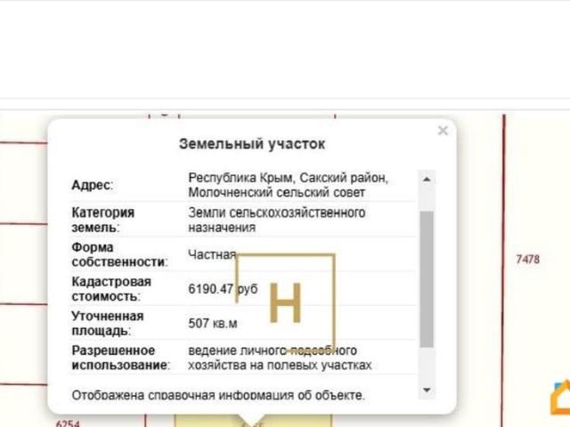Image resolution: width=570 pixels, height=427 pixels.
Task: Click the grey scrollbar thumb in popup
Action: [427, 279]
